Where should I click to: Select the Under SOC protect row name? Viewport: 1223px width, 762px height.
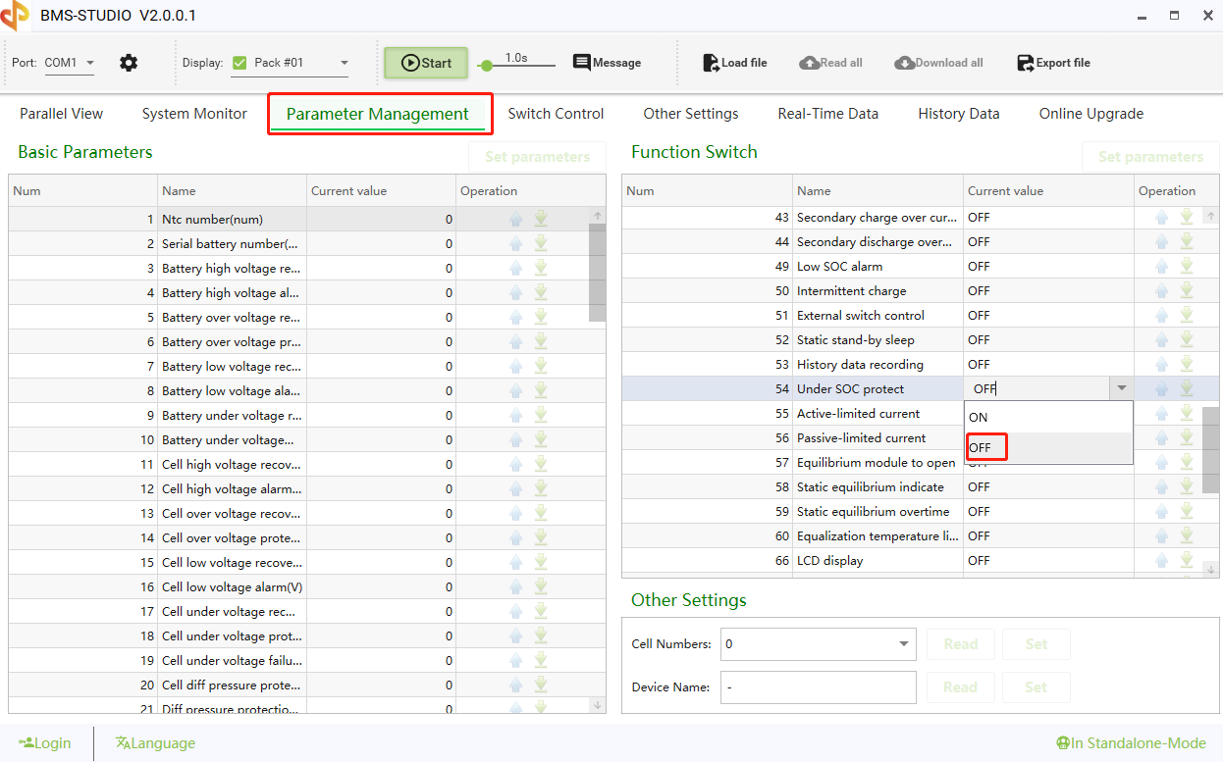850,389
